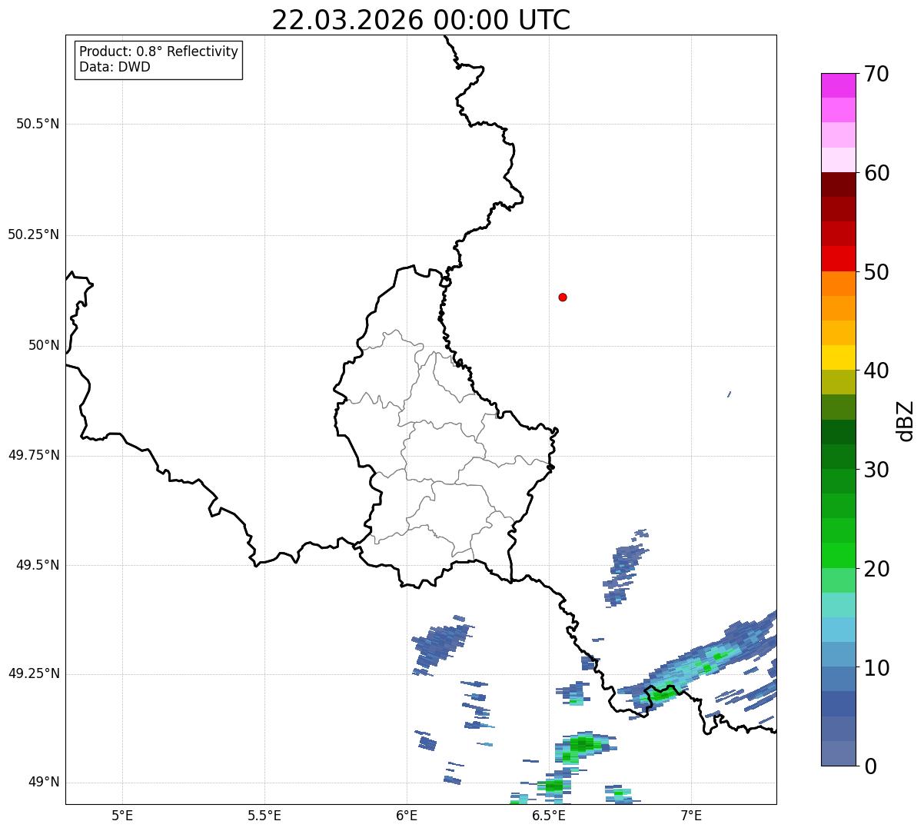Click the turquoise colorbar segment below 20
The width and height of the screenshot is (924, 831).
pyautogui.click(x=839, y=604)
